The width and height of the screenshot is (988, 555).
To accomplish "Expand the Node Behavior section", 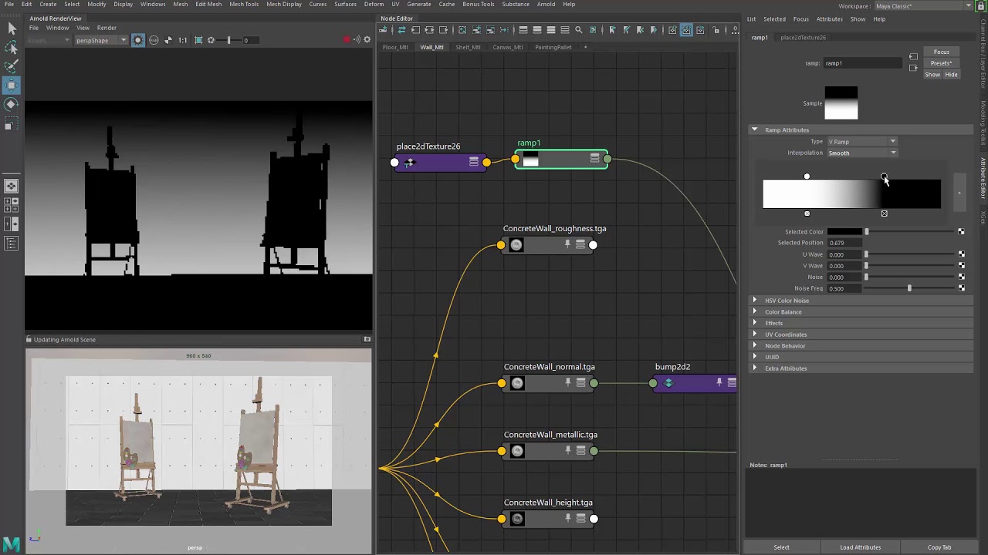I will click(x=755, y=345).
